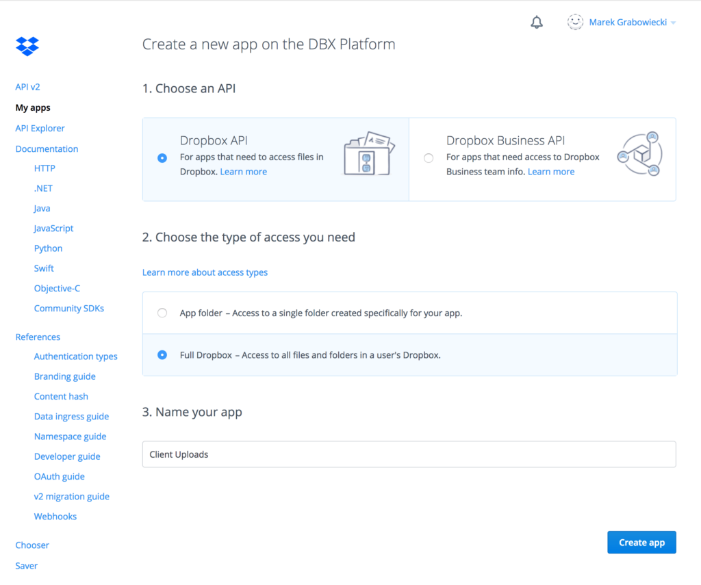
Task: Open Community SDKs page
Action: coord(69,309)
